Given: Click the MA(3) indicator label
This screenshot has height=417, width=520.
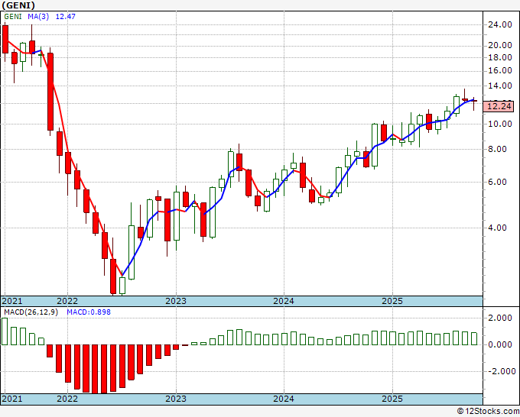Looking at the screenshot, I should click(38, 16).
